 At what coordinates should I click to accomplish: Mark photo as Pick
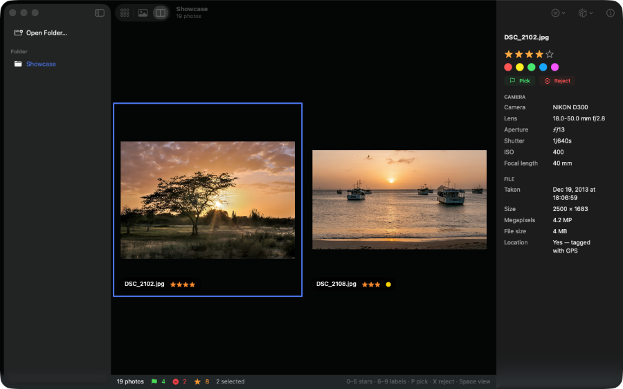pyautogui.click(x=520, y=81)
